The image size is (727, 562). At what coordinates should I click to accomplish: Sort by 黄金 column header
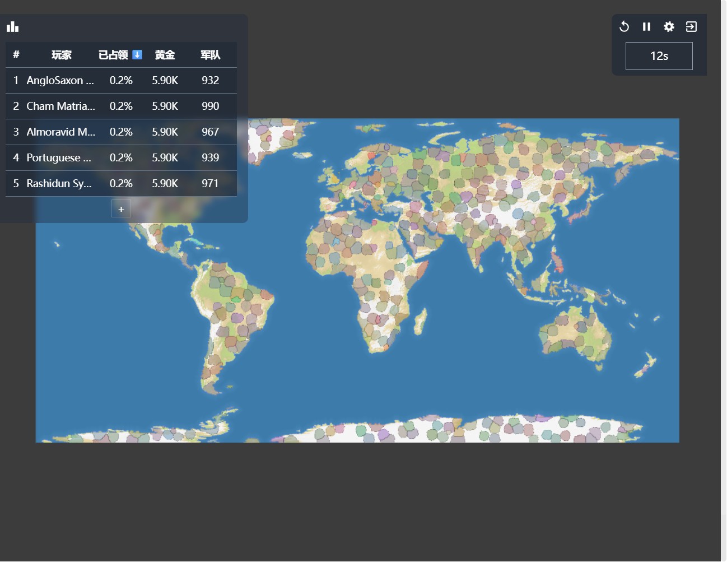coord(165,55)
